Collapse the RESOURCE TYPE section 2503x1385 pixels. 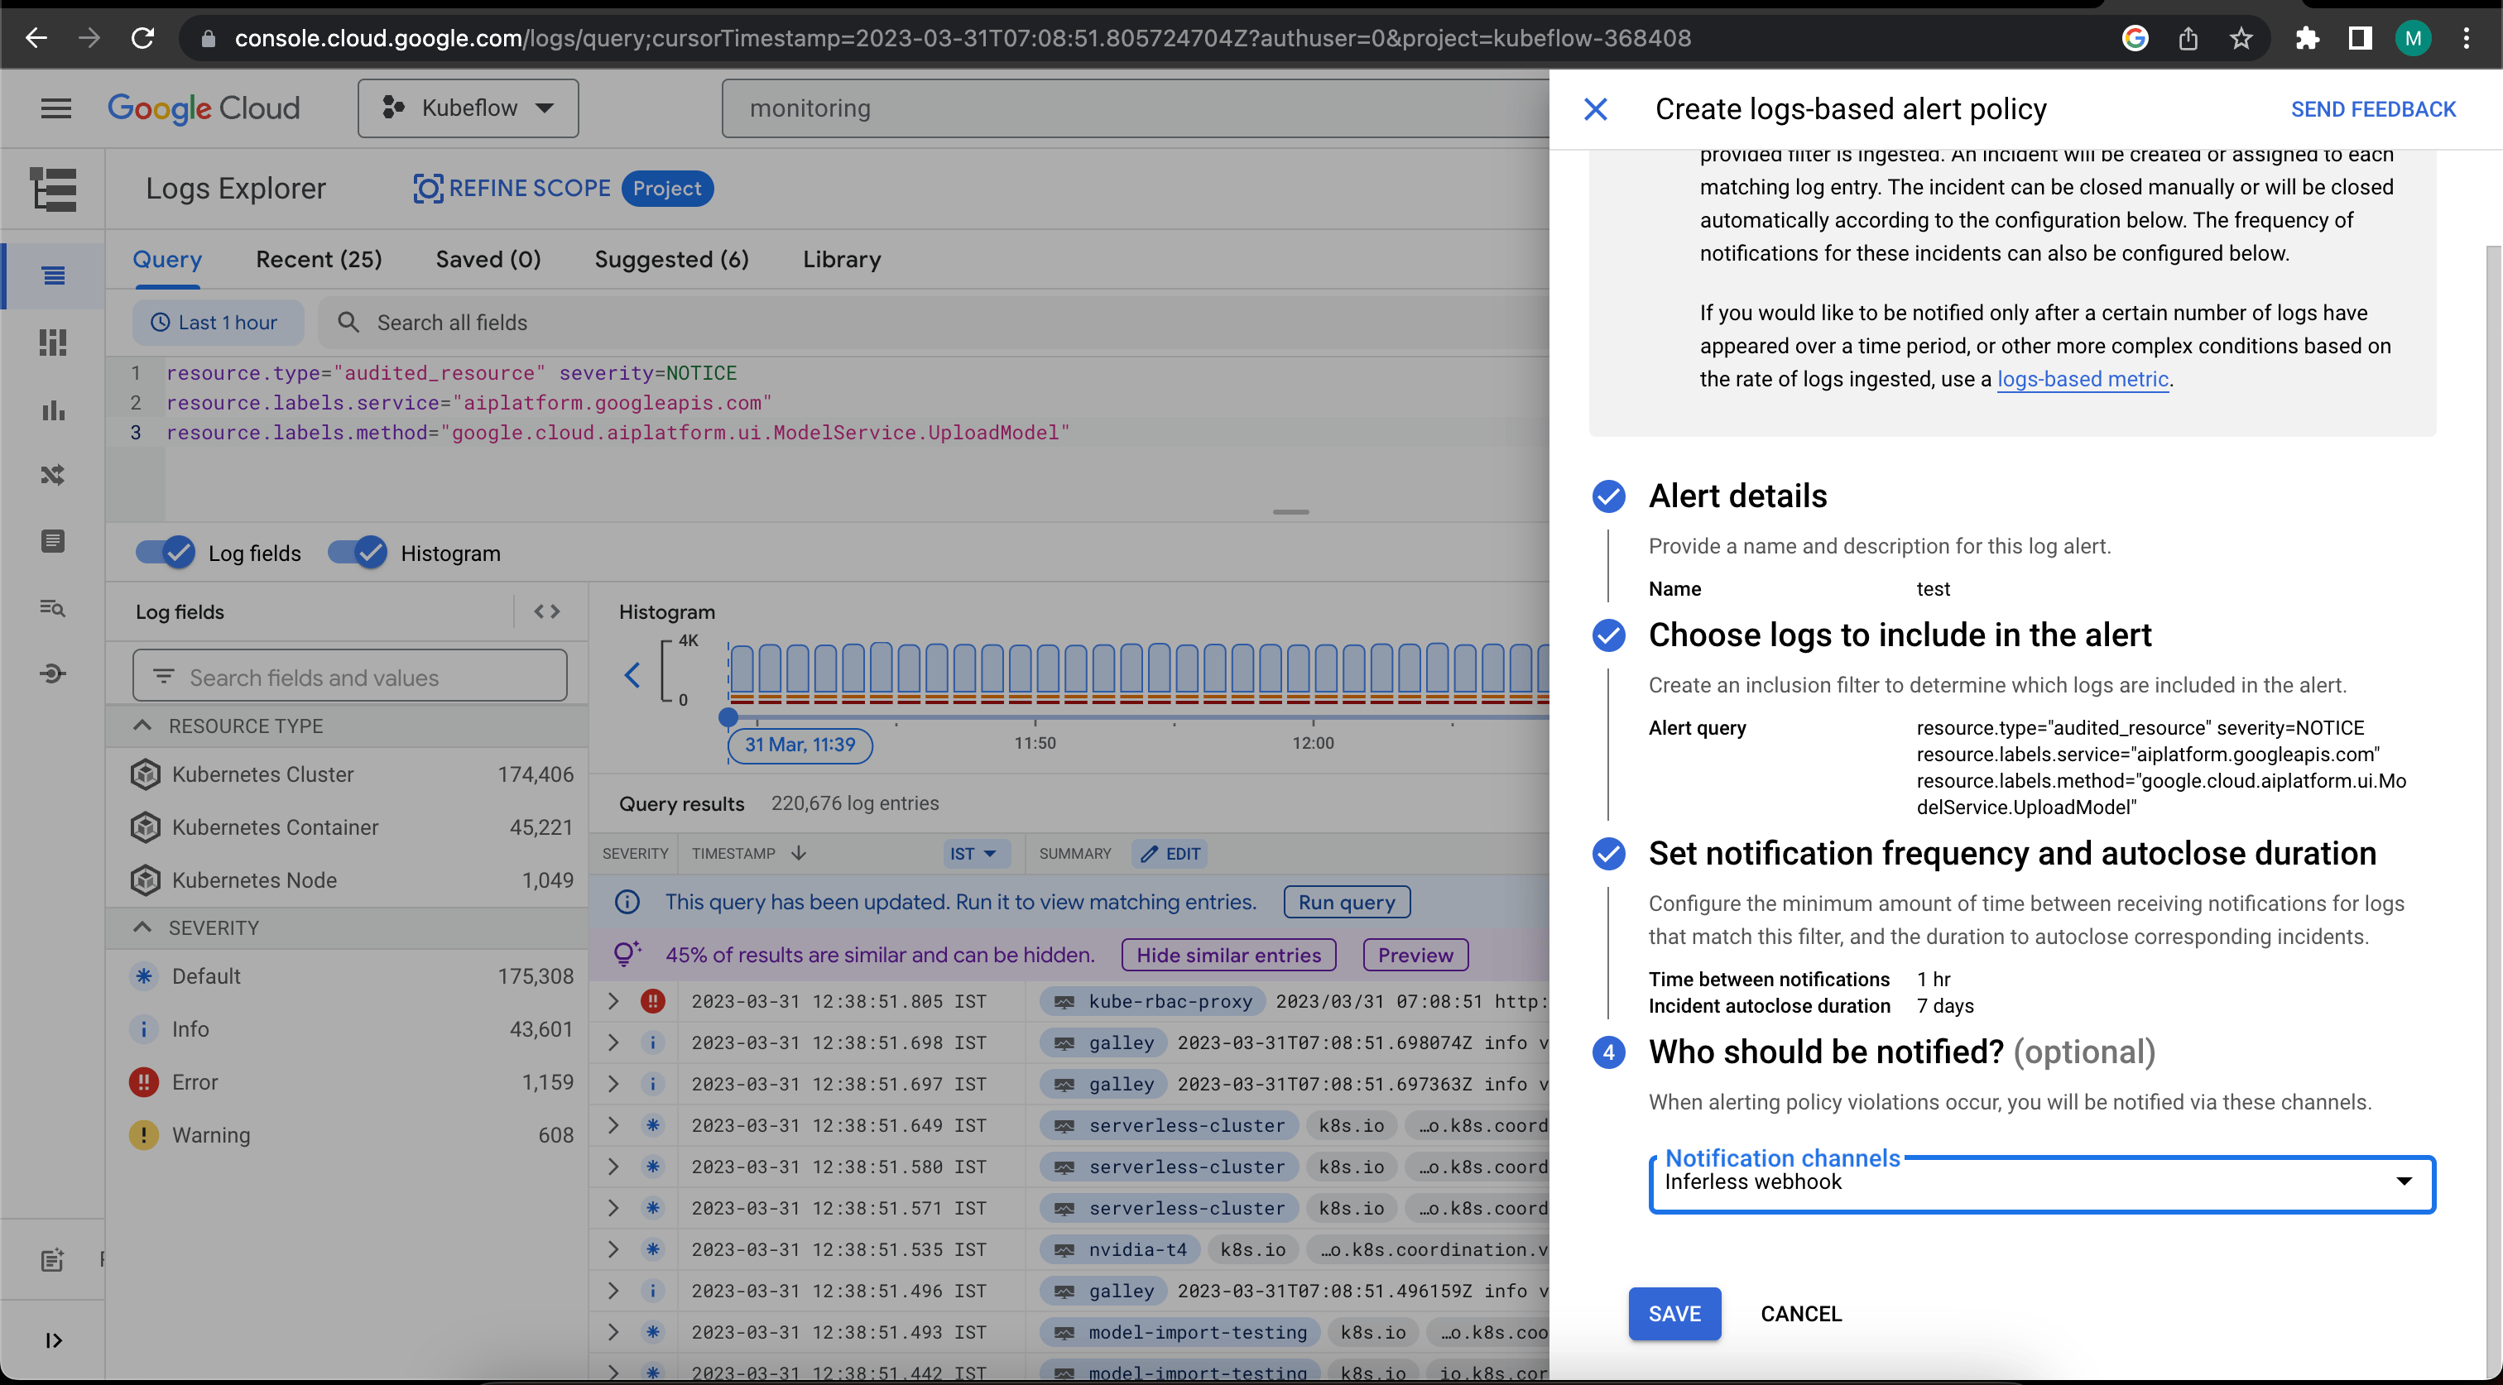(x=142, y=726)
